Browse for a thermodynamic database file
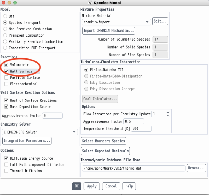 coord(196,168)
